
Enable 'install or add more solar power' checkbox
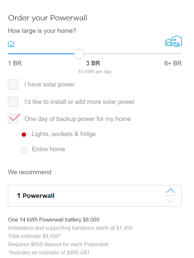point(13,102)
